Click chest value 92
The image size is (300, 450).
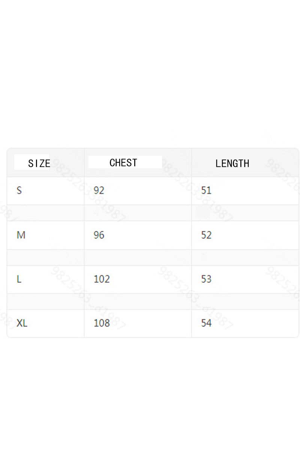[99, 190]
